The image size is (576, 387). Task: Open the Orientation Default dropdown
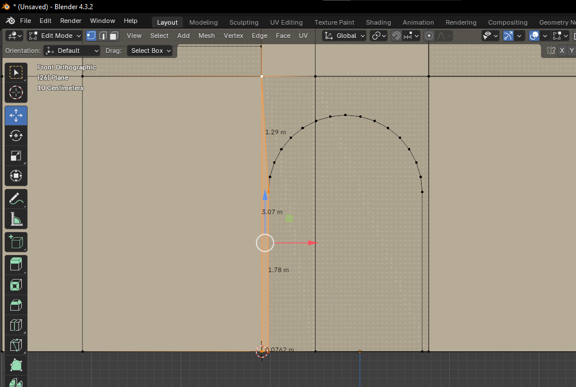(72, 51)
